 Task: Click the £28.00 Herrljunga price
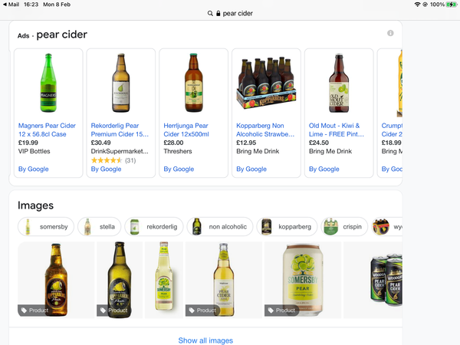pyautogui.click(x=173, y=143)
